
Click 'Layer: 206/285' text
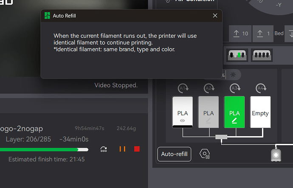(28, 139)
